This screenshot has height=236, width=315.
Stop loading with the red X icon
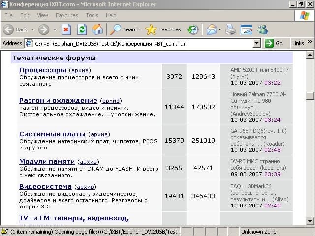(66, 29)
